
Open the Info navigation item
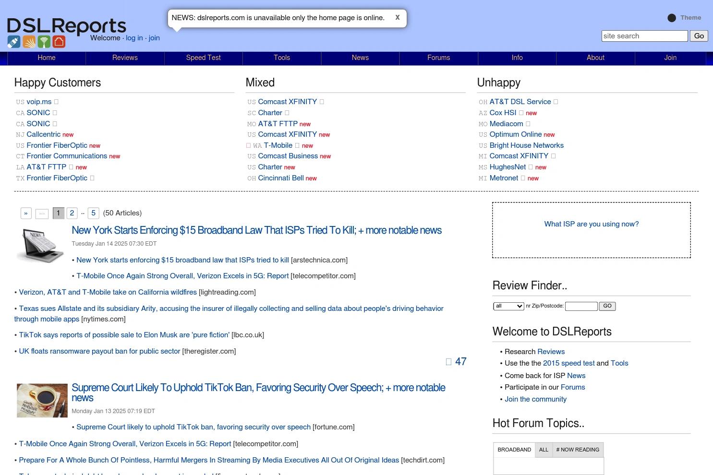(x=517, y=58)
